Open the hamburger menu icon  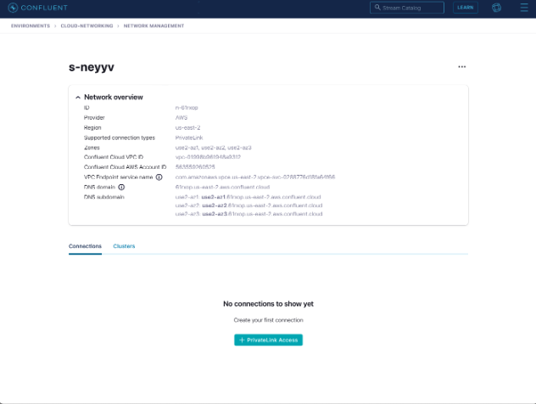click(524, 8)
